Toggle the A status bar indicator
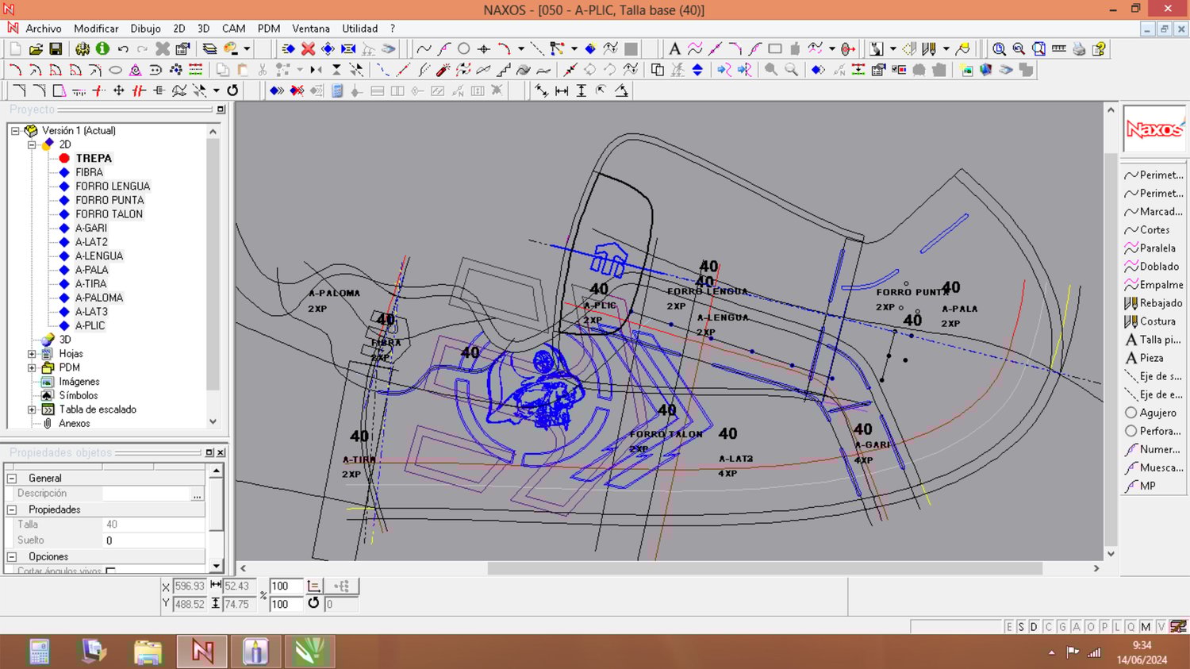Image resolution: width=1190 pixels, height=669 pixels. [x=1077, y=627]
